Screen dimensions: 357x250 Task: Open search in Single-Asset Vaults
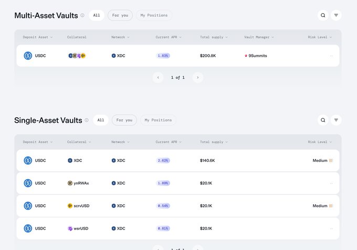323,120
